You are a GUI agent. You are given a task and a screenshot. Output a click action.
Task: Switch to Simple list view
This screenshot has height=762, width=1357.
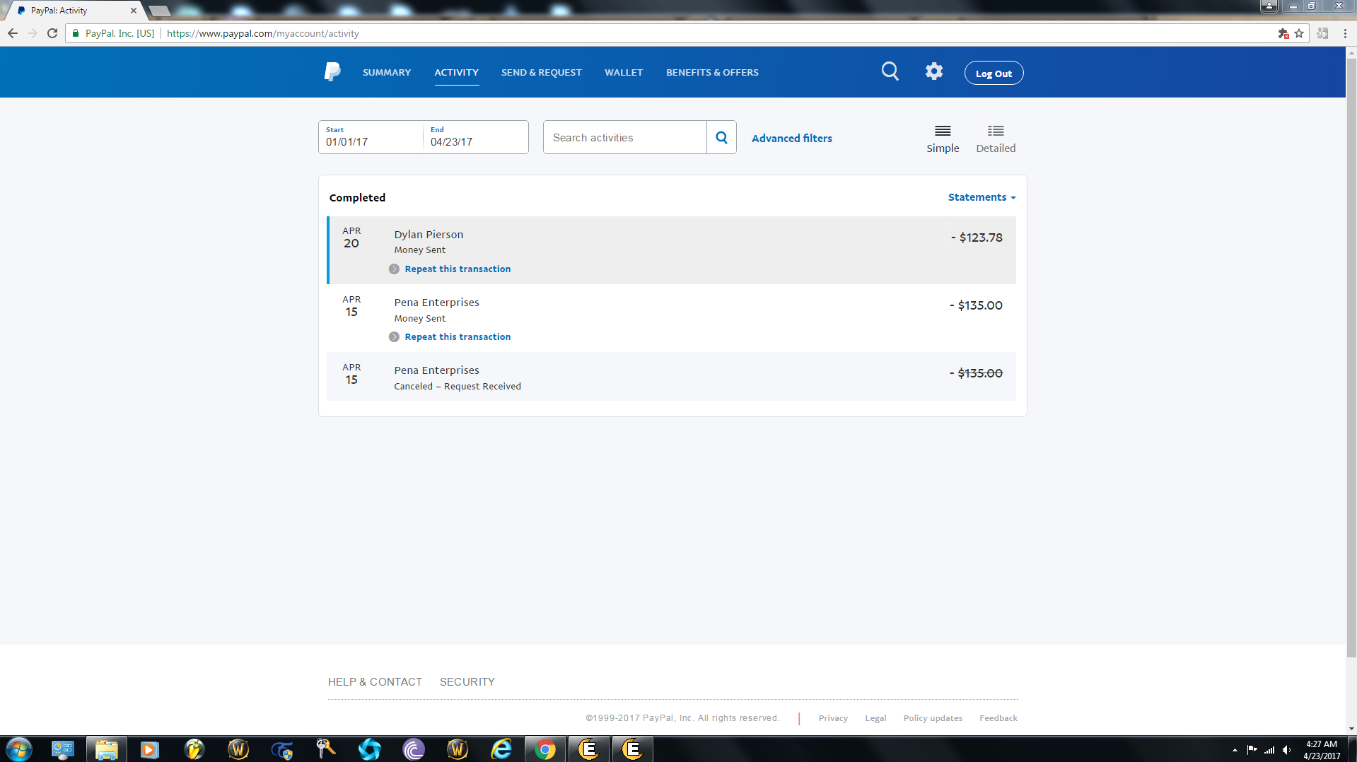(943, 139)
